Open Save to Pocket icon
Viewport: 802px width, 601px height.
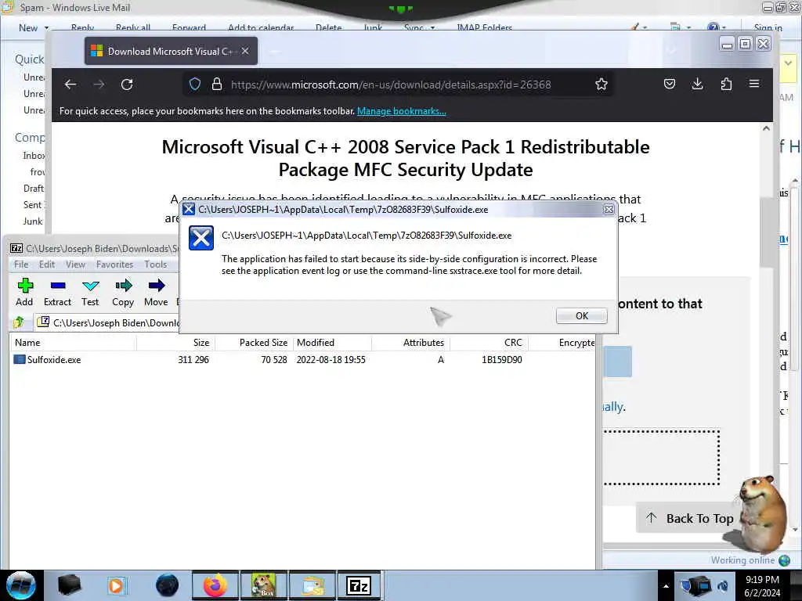(670, 85)
